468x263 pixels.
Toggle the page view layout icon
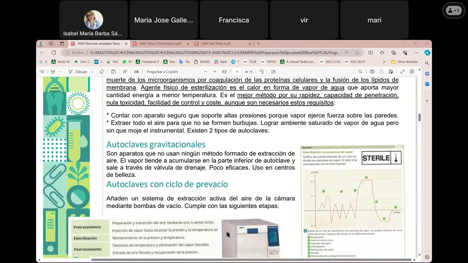pyautogui.click(x=113, y=72)
